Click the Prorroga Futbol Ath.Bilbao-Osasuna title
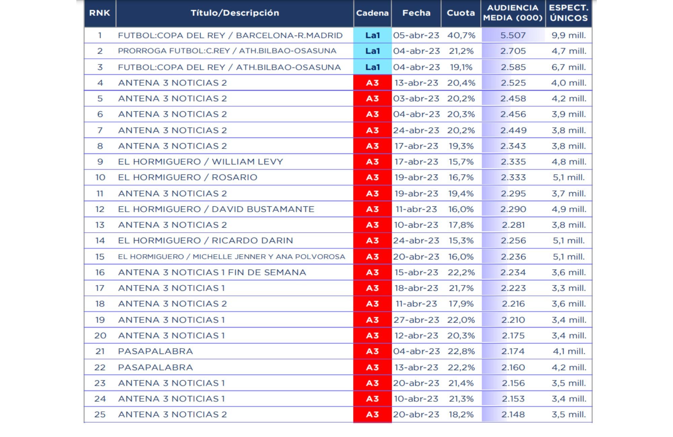 tap(227, 51)
